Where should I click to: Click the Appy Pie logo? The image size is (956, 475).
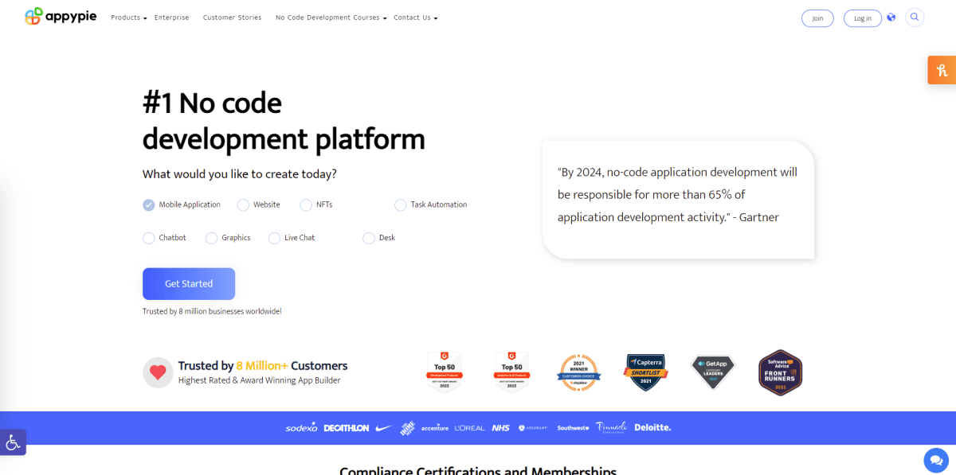tap(60, 16)
